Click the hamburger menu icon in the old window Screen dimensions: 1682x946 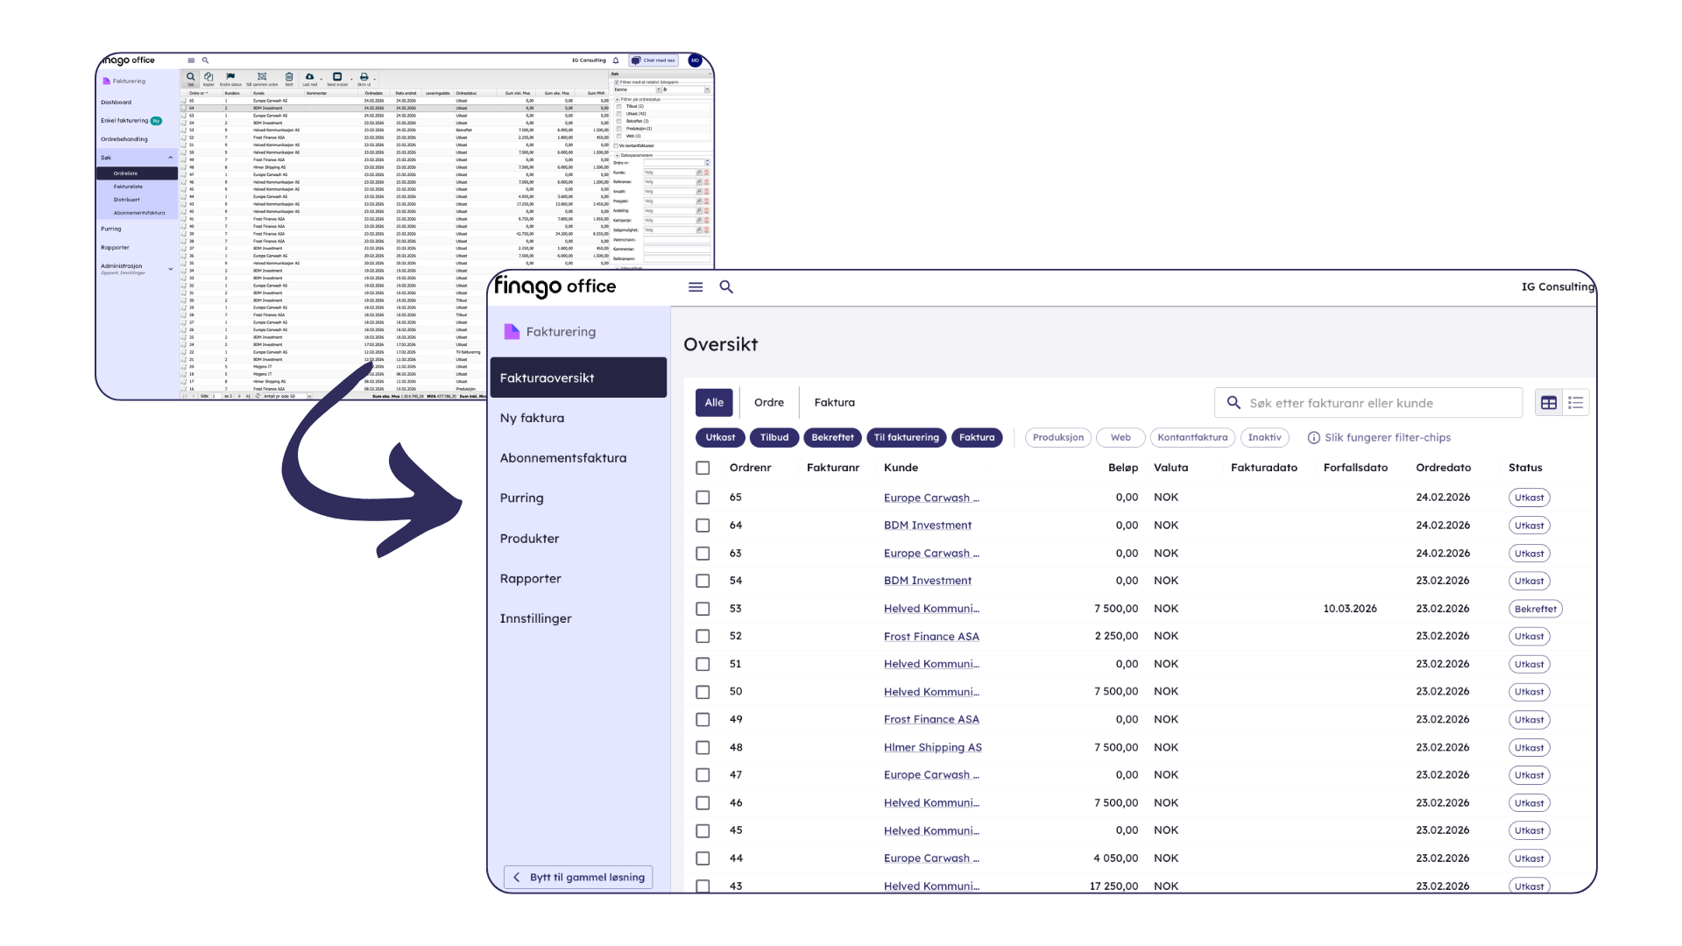click(x=191, y=60)
